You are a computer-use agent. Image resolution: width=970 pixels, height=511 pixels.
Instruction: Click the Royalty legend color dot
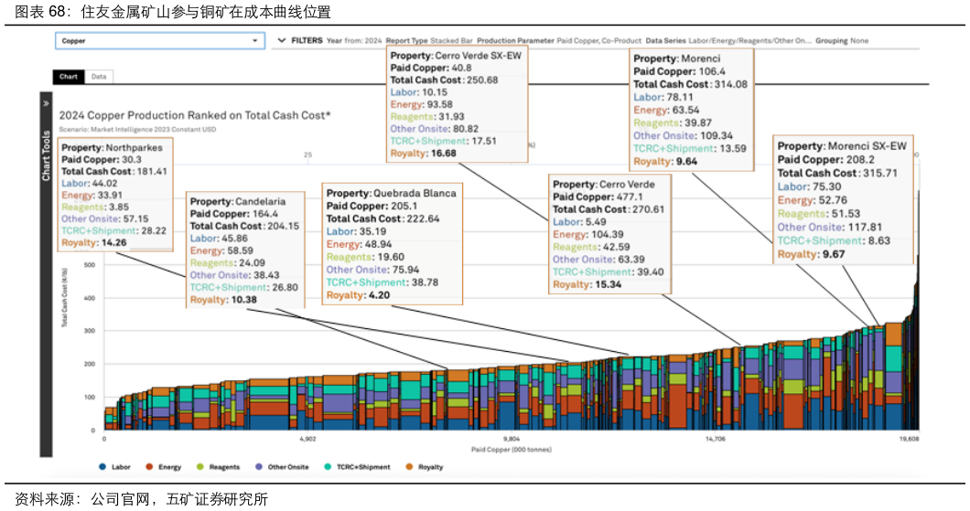[x=410, y=467]
